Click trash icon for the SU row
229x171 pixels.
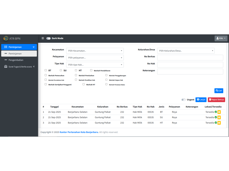click(219, 117)
